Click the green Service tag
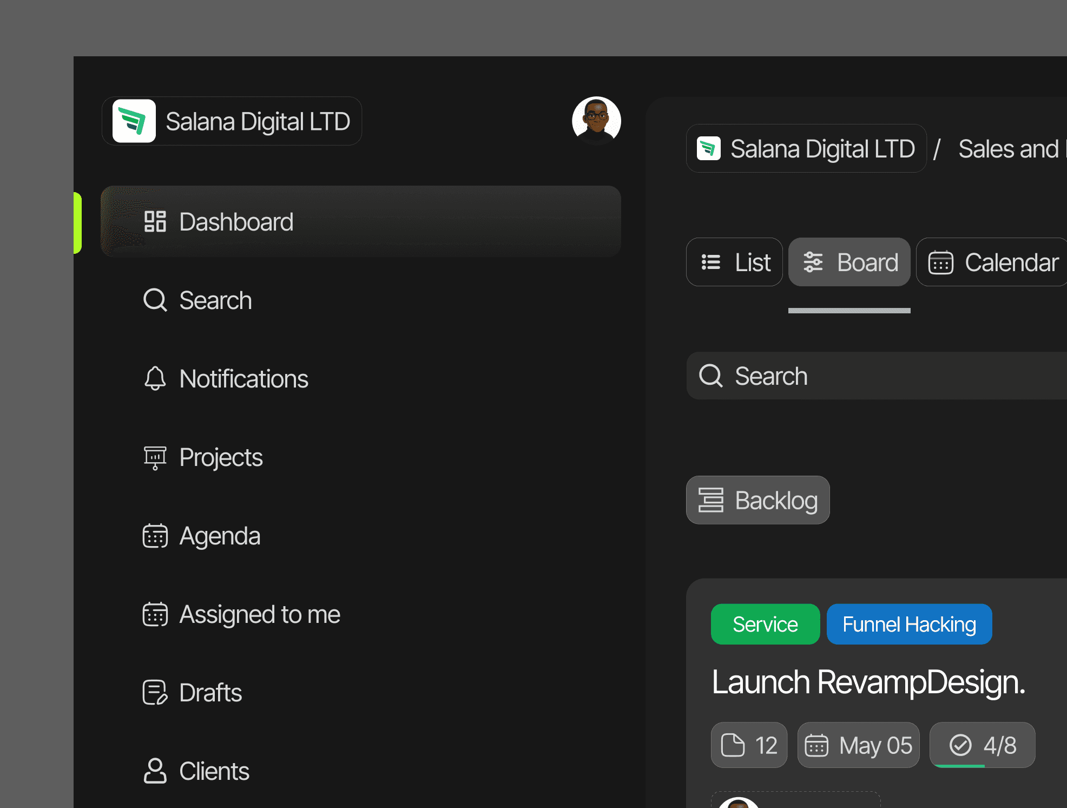Viewport: 1067px width, 808px height. 765,624
